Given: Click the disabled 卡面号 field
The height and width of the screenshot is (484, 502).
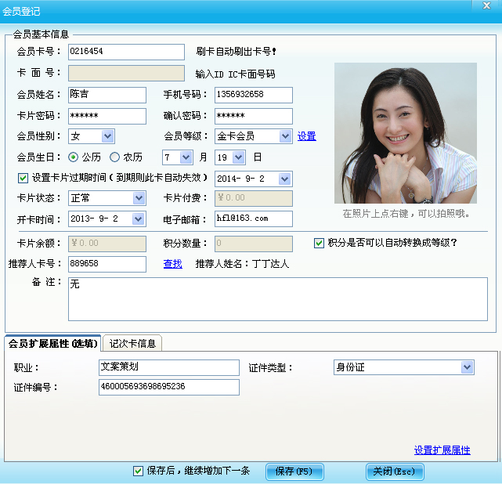Looking at the screenshot, I should pyautogui.click(x=126, y=74).
